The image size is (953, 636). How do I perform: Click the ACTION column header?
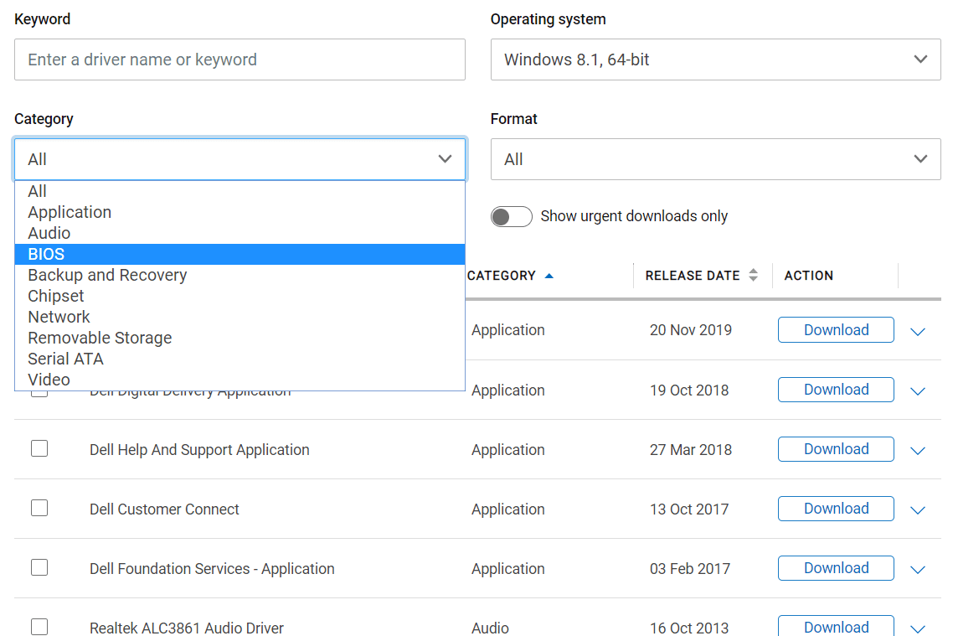click(808, 276)
